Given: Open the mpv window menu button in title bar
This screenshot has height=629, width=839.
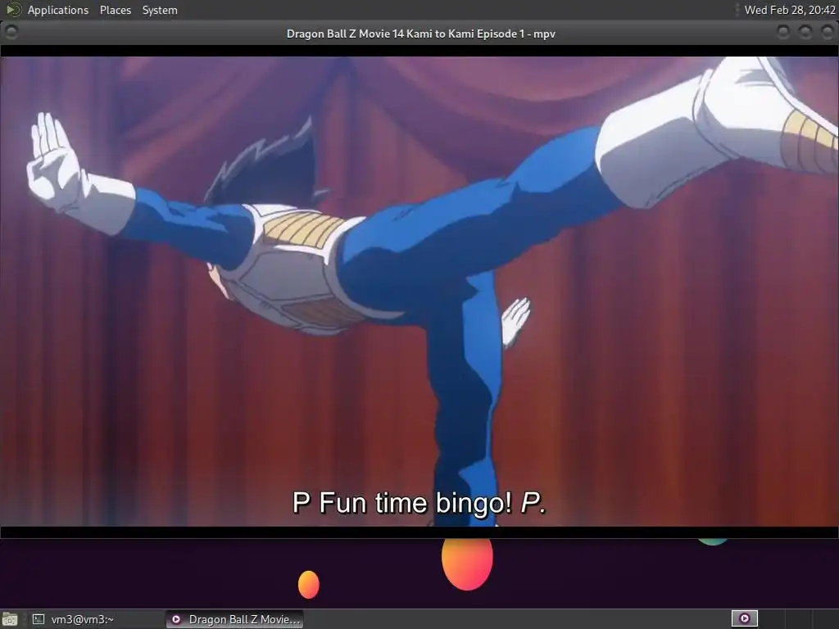Looking at the screenshot, I should (11, 33).
